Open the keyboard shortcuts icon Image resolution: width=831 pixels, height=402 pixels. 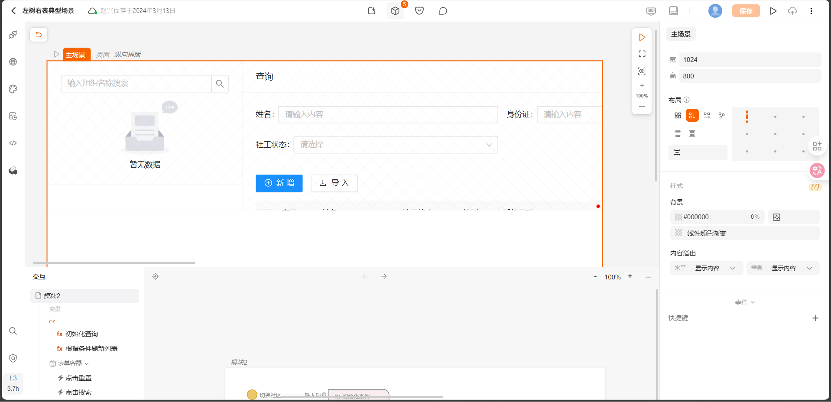click(651, 11)
